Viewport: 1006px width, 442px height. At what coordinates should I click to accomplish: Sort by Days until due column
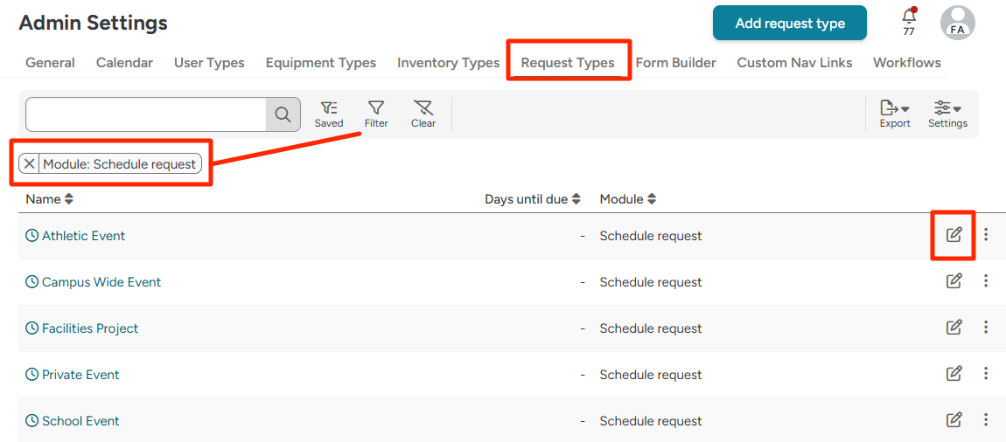pos(532,199)
